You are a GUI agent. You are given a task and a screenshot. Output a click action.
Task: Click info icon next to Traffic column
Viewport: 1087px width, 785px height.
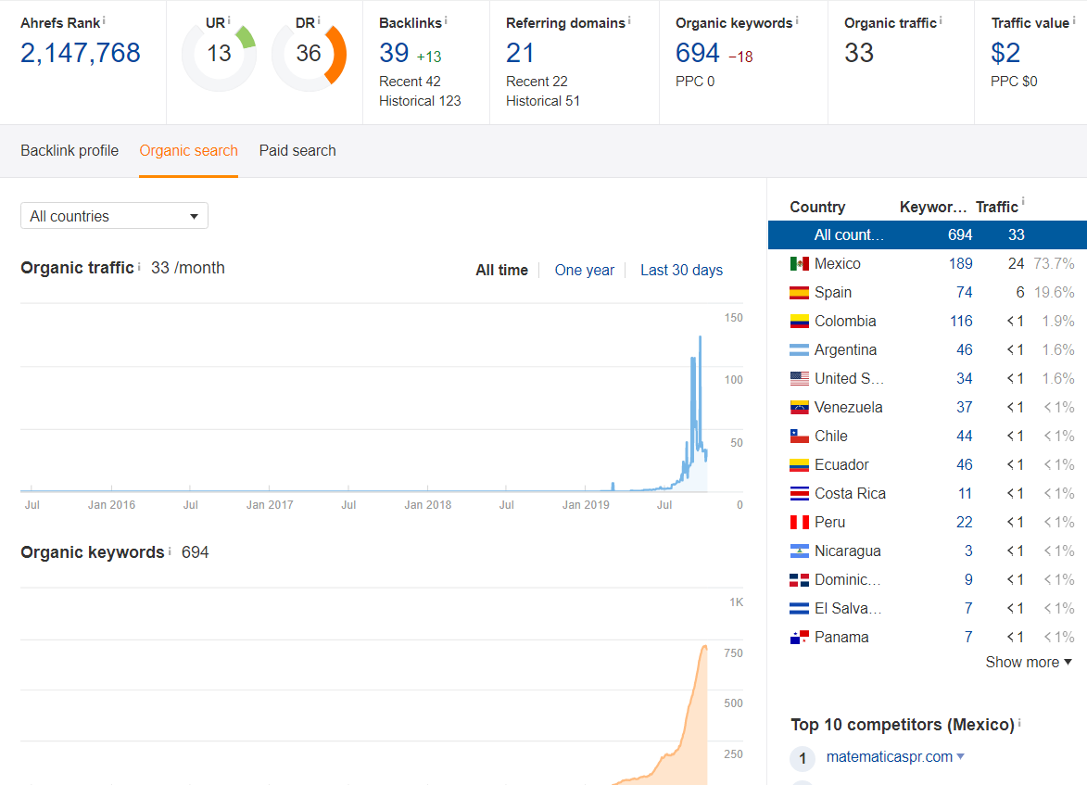click(x=1022, y=202)
